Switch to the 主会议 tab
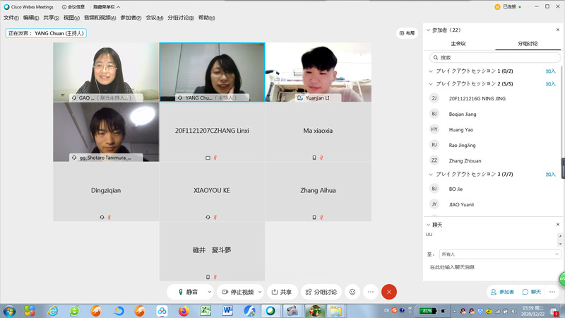This screenshot has height=318, width=565. click(458, 44)
